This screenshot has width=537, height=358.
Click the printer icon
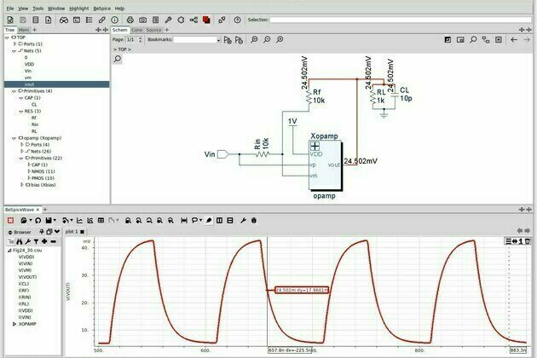(130, 20)
